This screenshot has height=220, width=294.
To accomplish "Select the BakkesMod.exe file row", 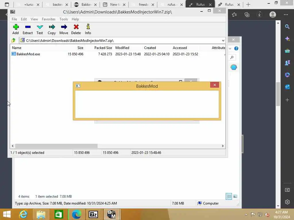I will [x=118, y=54].
